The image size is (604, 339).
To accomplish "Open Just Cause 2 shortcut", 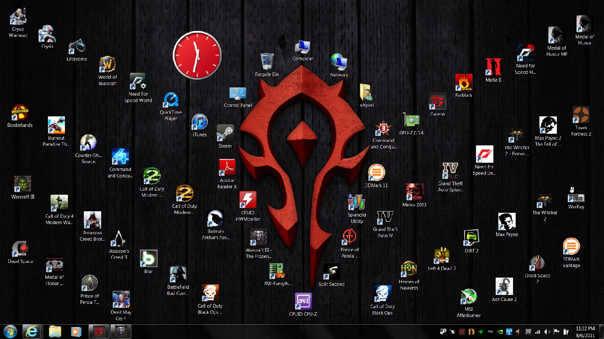I will click(504, 290).
